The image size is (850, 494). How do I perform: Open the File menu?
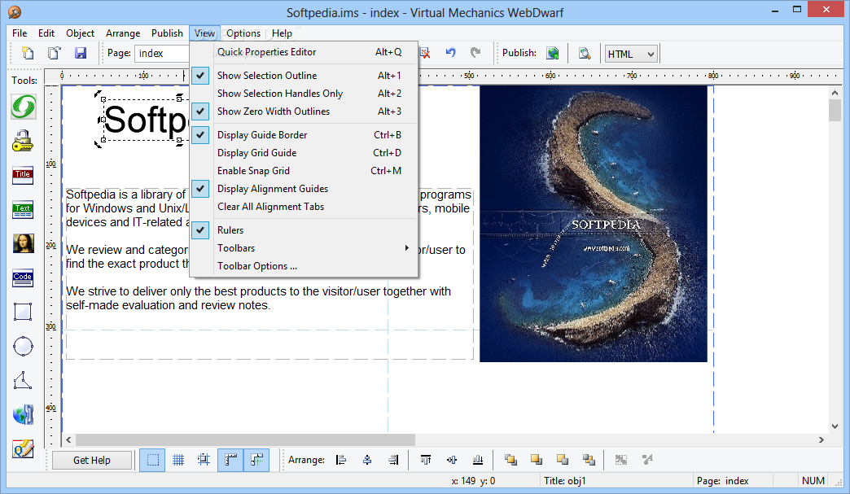pos(20,33)
